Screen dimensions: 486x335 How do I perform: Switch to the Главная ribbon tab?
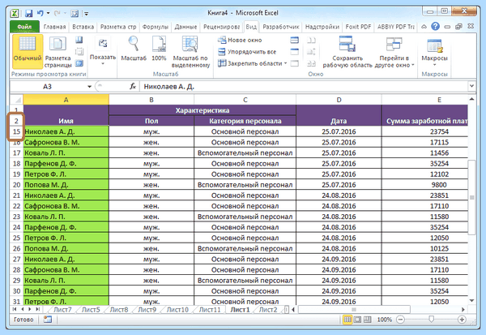click(54, 27)
